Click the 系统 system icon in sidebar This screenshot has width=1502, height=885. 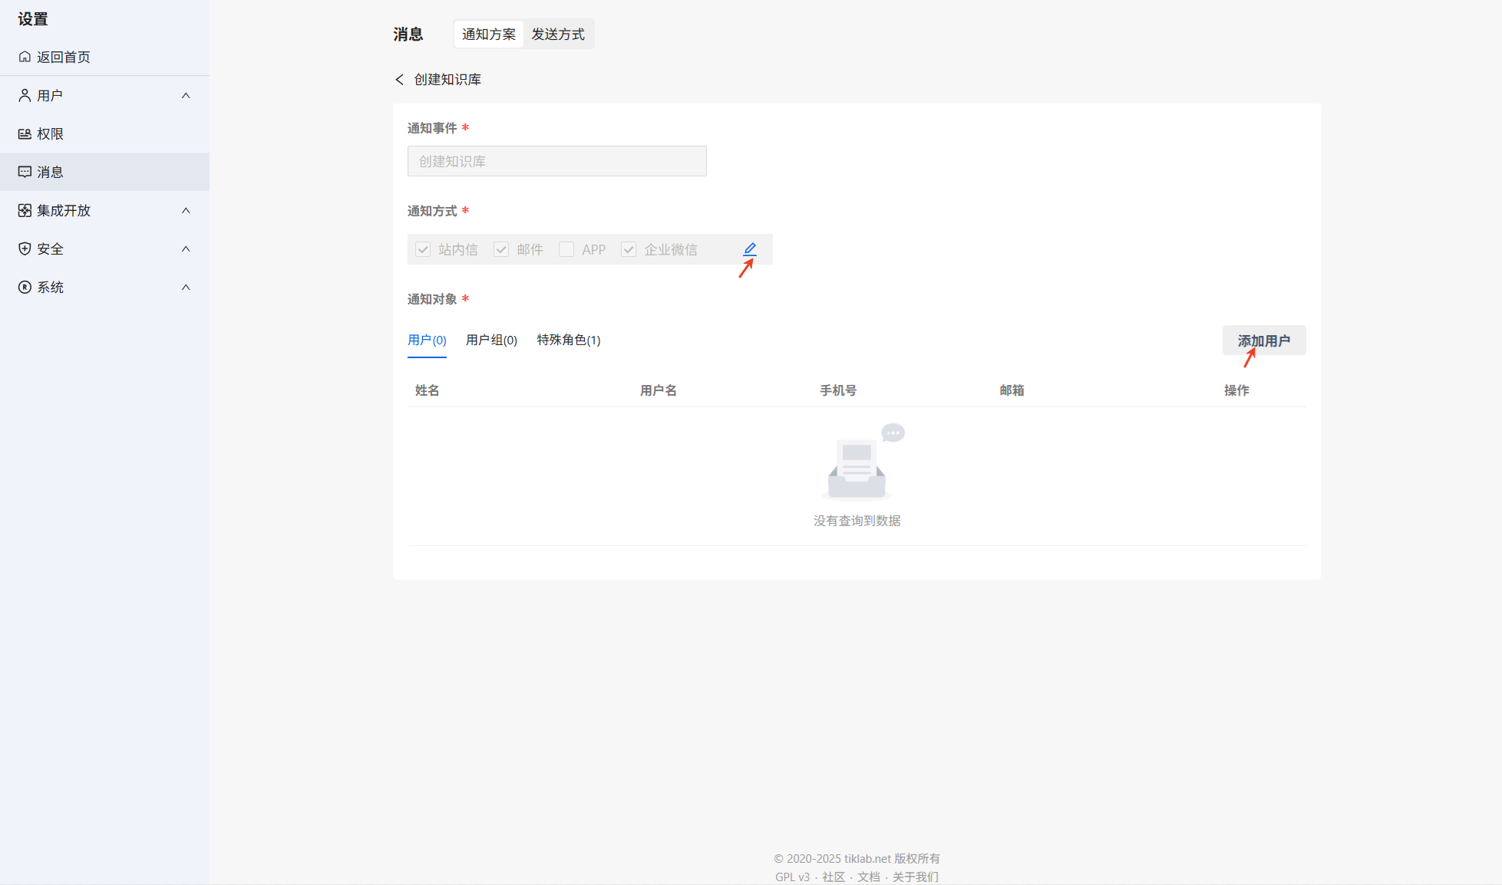click(x=25, y=287)
